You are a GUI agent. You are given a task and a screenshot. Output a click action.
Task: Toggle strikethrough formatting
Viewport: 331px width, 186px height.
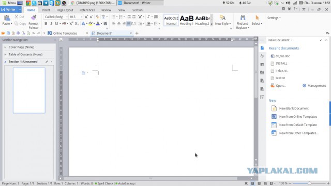click(64, 24)
